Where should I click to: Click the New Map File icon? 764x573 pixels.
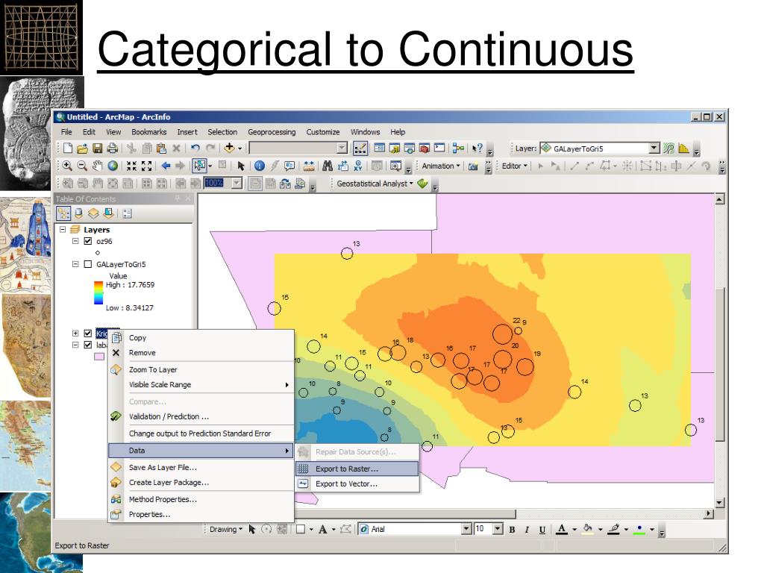click(x=68, y=148)
